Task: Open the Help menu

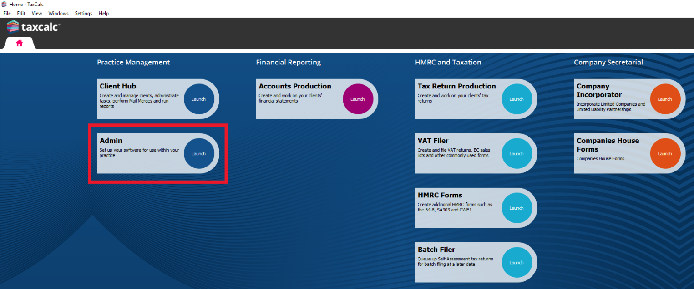Action: (x=104, y=13)
